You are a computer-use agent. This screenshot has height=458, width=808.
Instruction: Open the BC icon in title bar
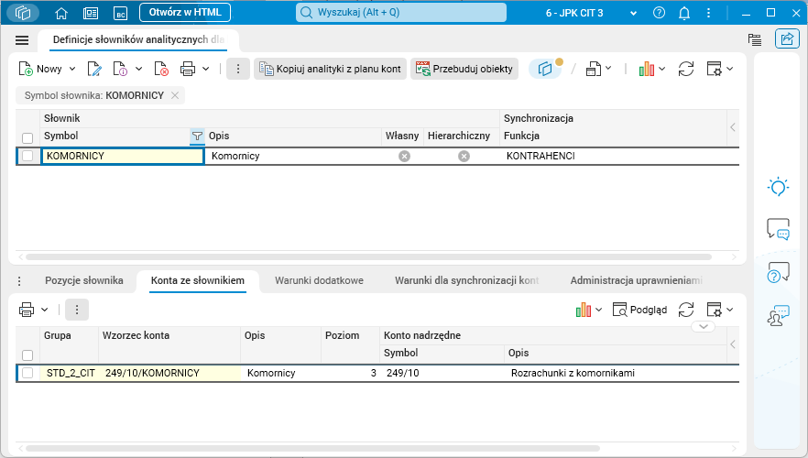[x=121, y=14]
